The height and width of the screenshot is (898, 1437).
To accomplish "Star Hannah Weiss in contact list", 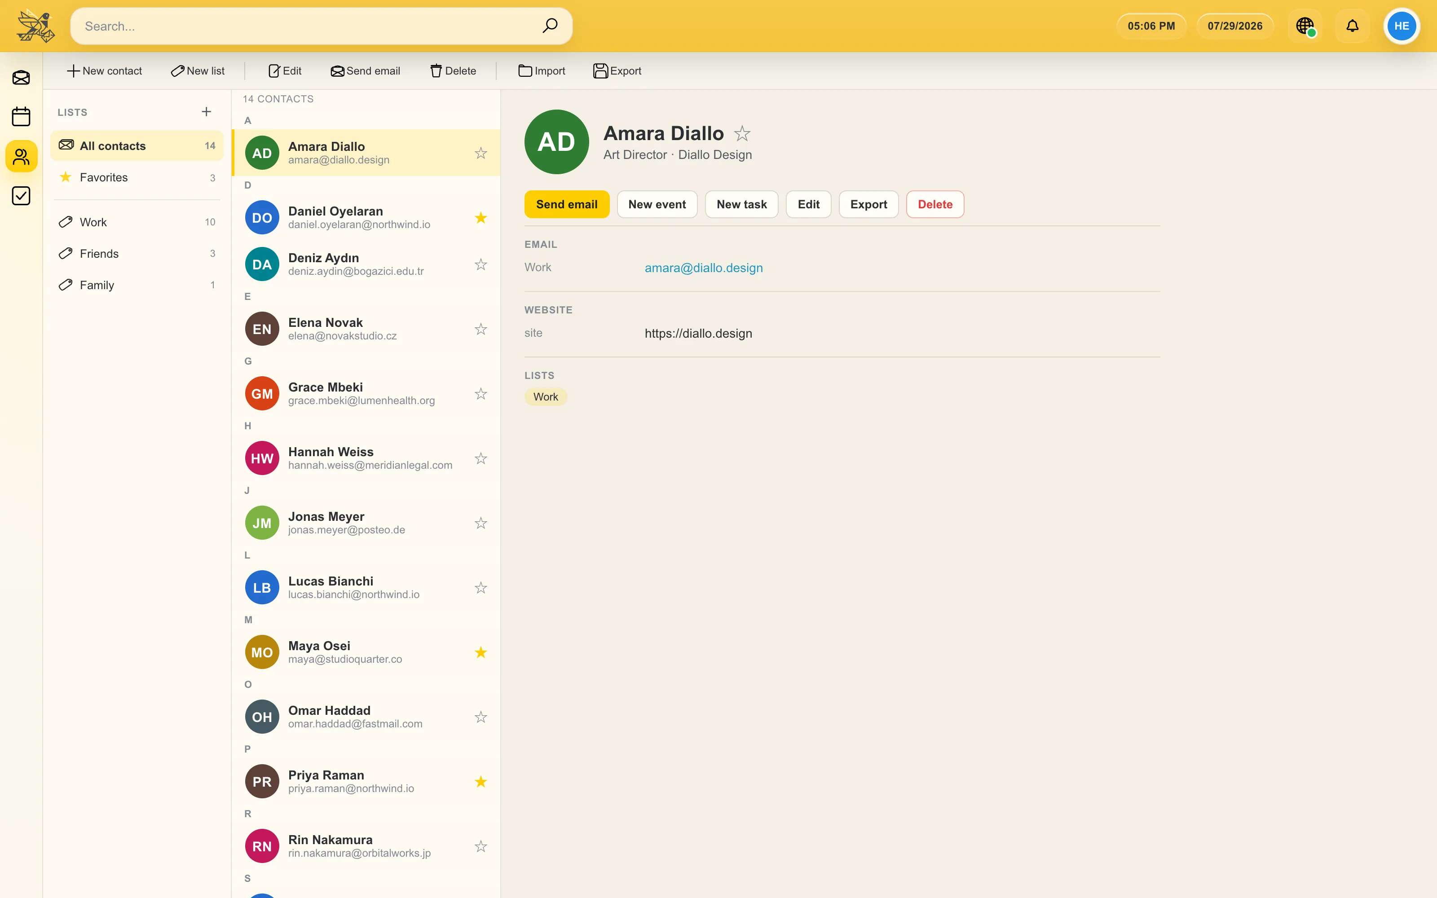I will coord(481,458).
